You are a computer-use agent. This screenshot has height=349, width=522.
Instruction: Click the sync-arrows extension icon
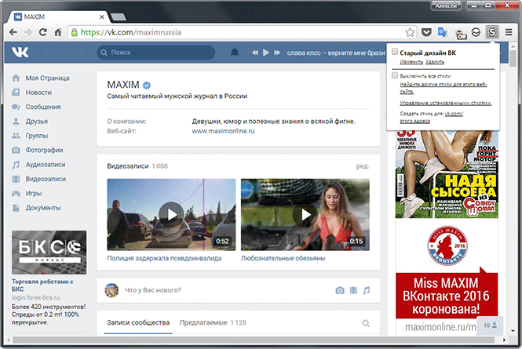[x=476, y=32]
